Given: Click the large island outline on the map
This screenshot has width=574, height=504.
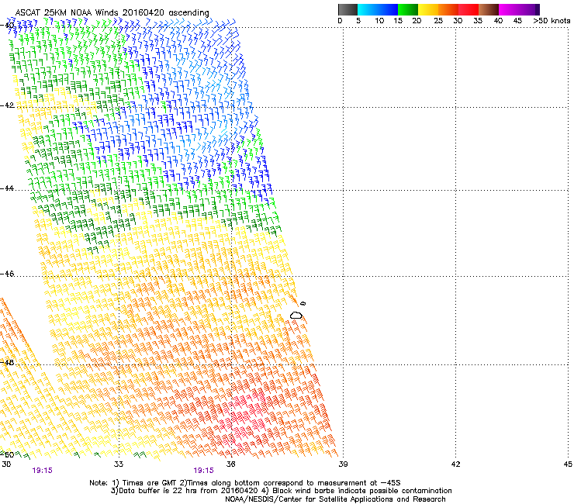Looking at the screenshot, I should (296, 315).
